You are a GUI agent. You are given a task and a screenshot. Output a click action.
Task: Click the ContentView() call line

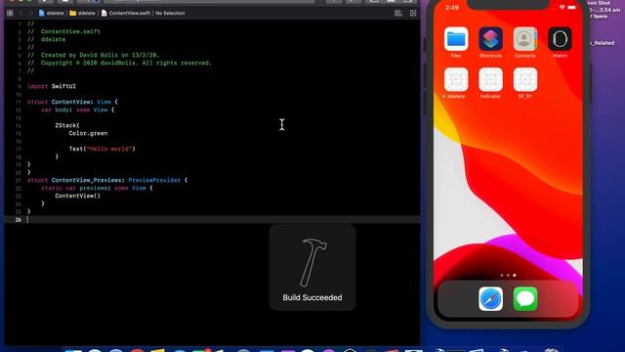[x=78, y=196]
